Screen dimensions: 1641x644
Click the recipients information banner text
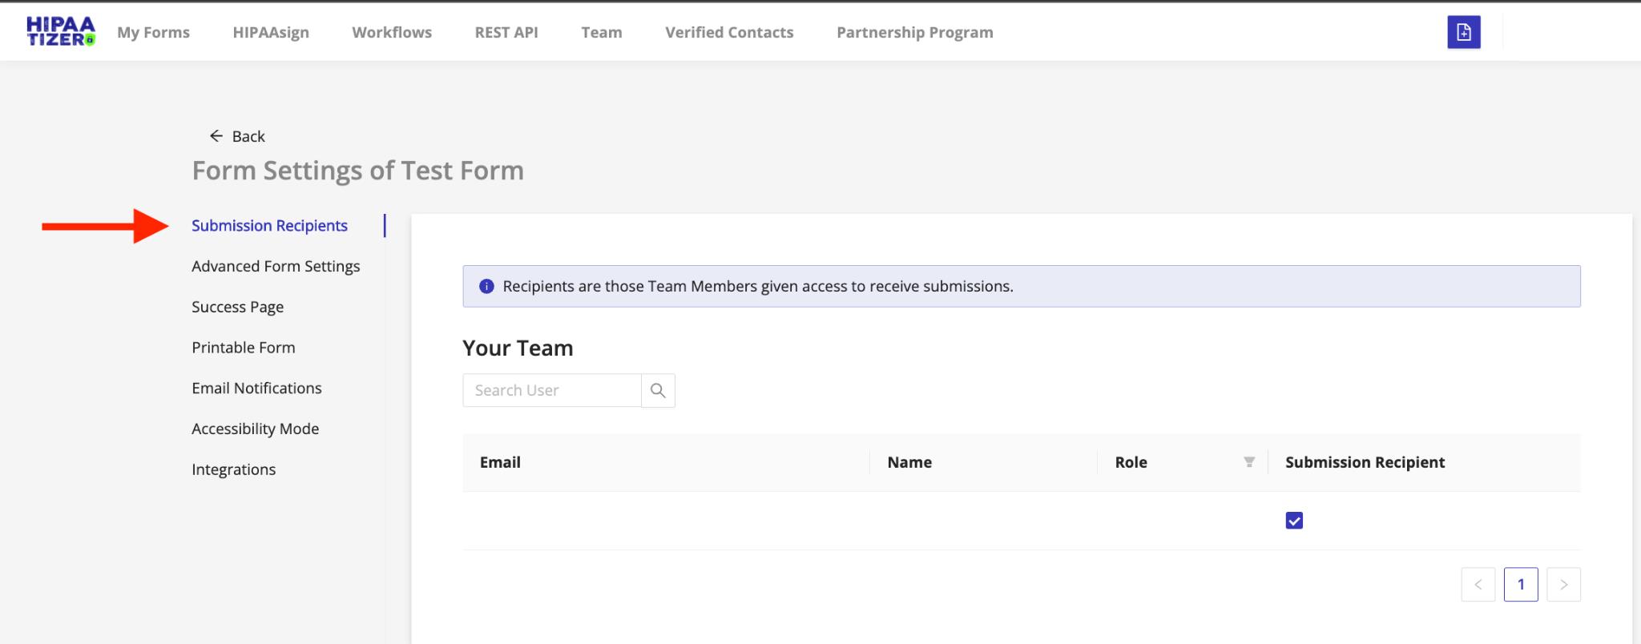[x=758, y=286]
